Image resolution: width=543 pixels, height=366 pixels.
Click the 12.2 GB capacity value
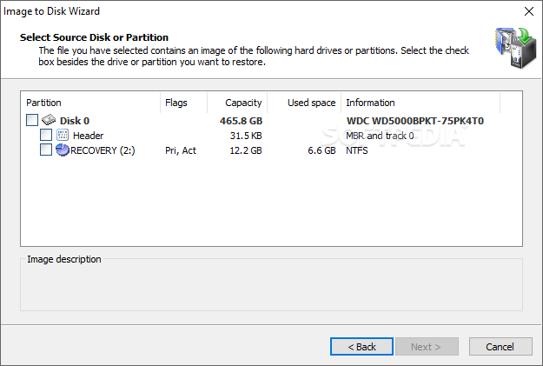pyautogui.click(x=246, y=150)
